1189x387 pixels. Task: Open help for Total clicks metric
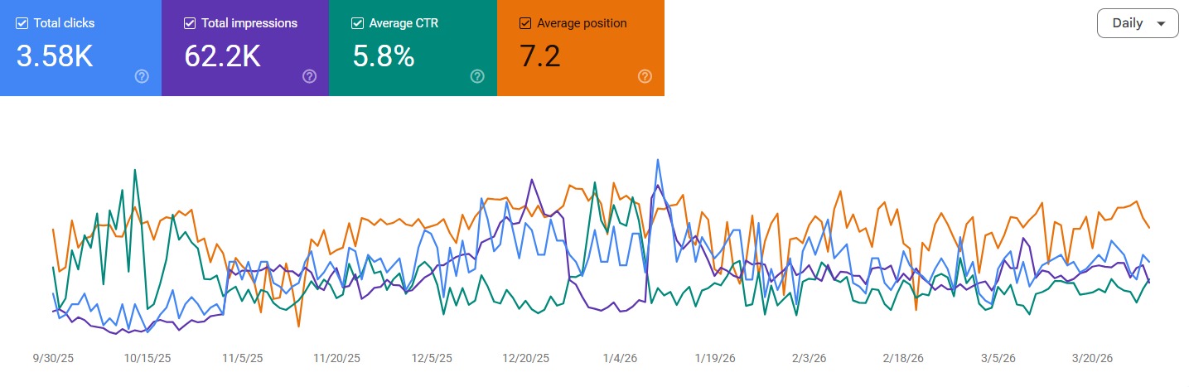coord(142,76)
